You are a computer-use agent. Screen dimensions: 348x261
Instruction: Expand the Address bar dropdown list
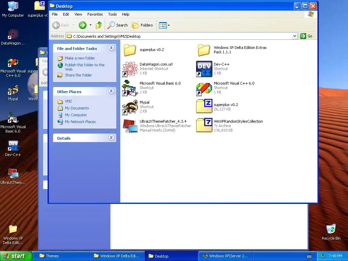(295, 36)
